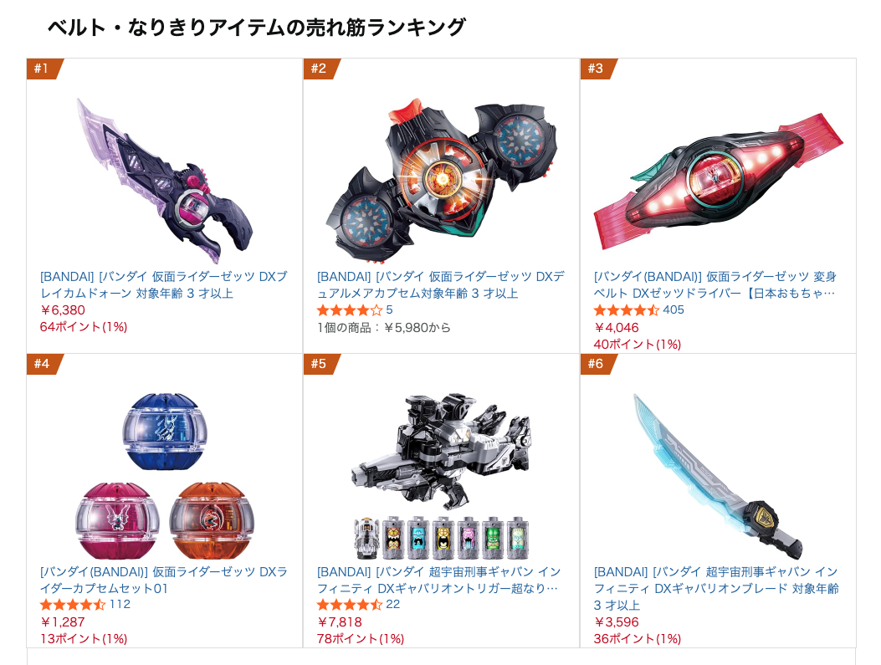
Task: Open DXギャバリオントリガー product title link
Action: 438,581
